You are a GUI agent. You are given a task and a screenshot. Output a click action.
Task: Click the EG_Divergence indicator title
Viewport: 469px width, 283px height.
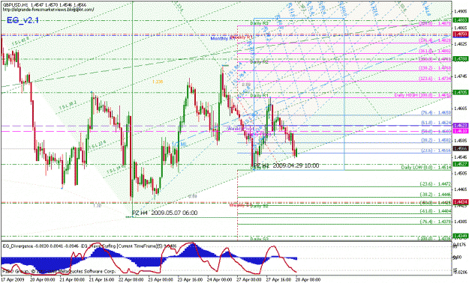point(41,246)
